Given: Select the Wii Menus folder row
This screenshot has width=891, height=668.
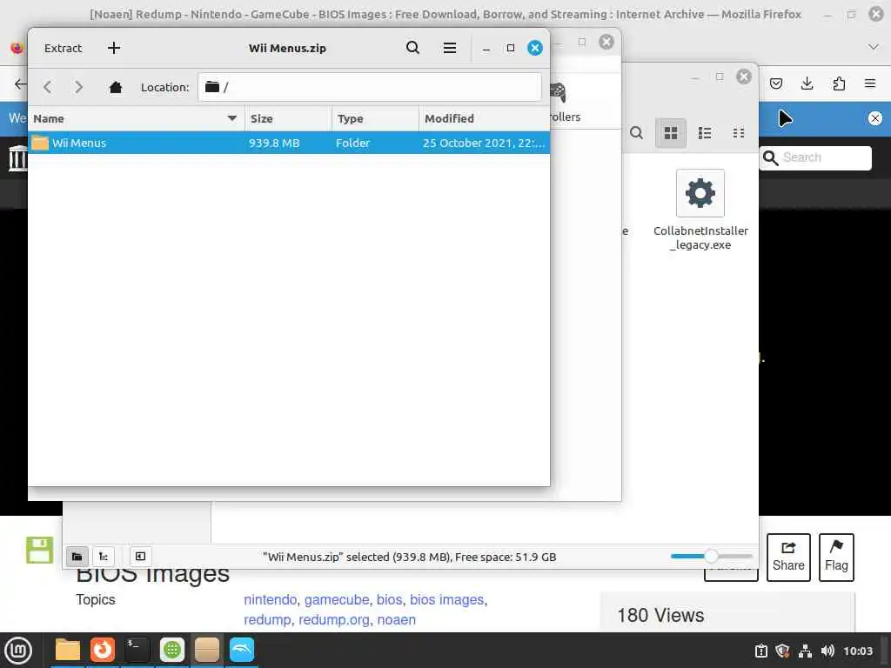Looking at the screenshot, I should (289, 144).
